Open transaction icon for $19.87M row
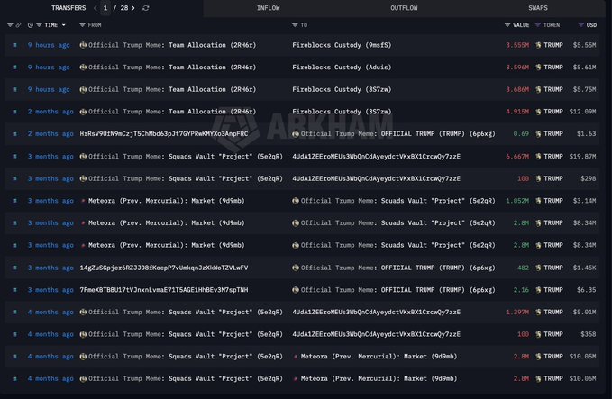Image resolution: width=612 pixels, height=399 pixels. [14, 157]
